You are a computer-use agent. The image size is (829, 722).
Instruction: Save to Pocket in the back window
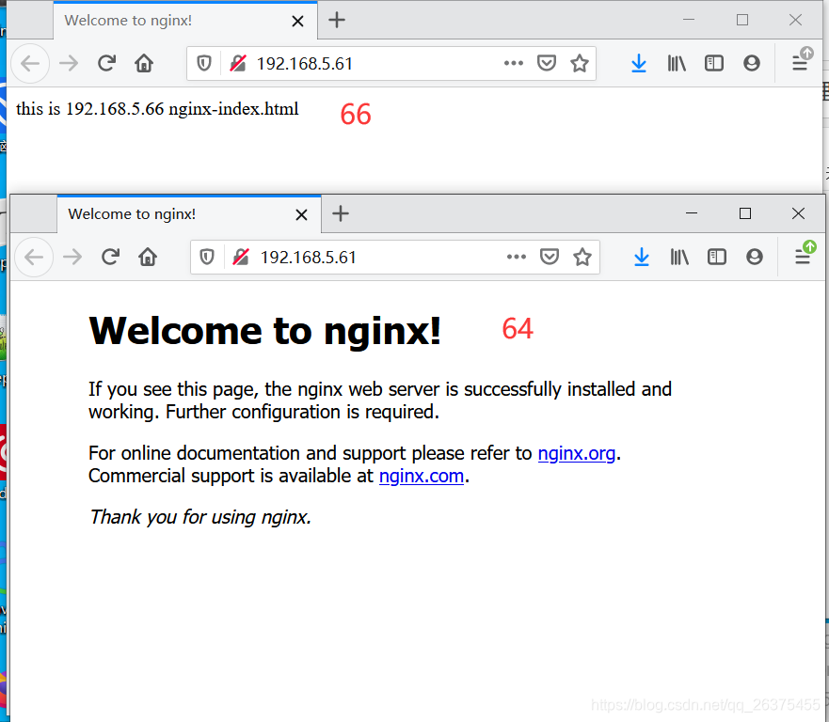pos(546,63)
